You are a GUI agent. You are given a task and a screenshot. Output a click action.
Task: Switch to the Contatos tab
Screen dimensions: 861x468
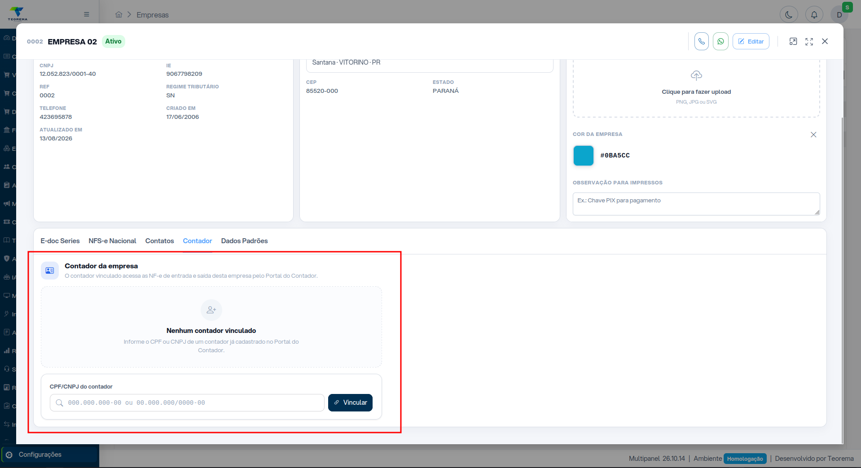point(159,241)
